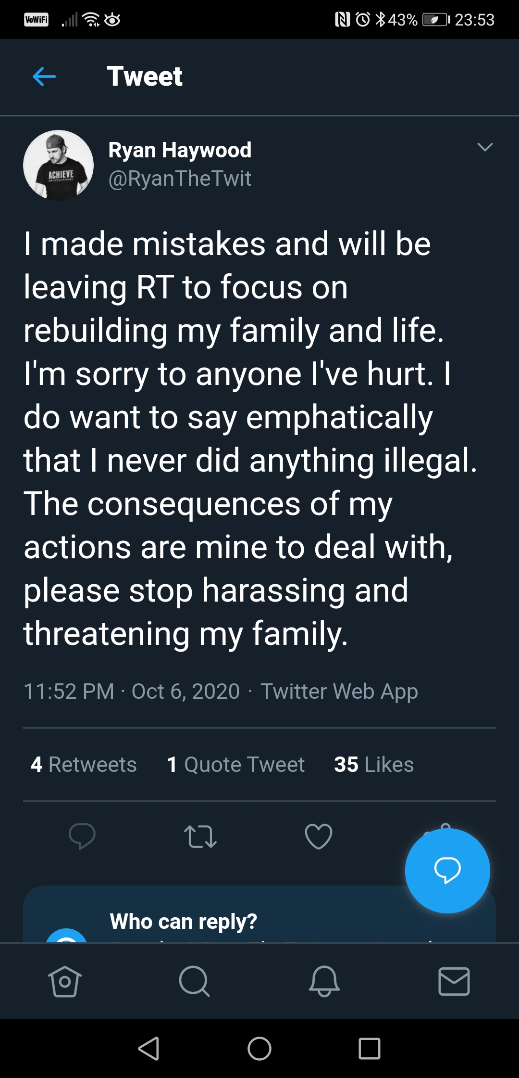The height and width of the screenshot is (1078, 519).
Task: Open the Notifications bell tab
Action: 324,981
